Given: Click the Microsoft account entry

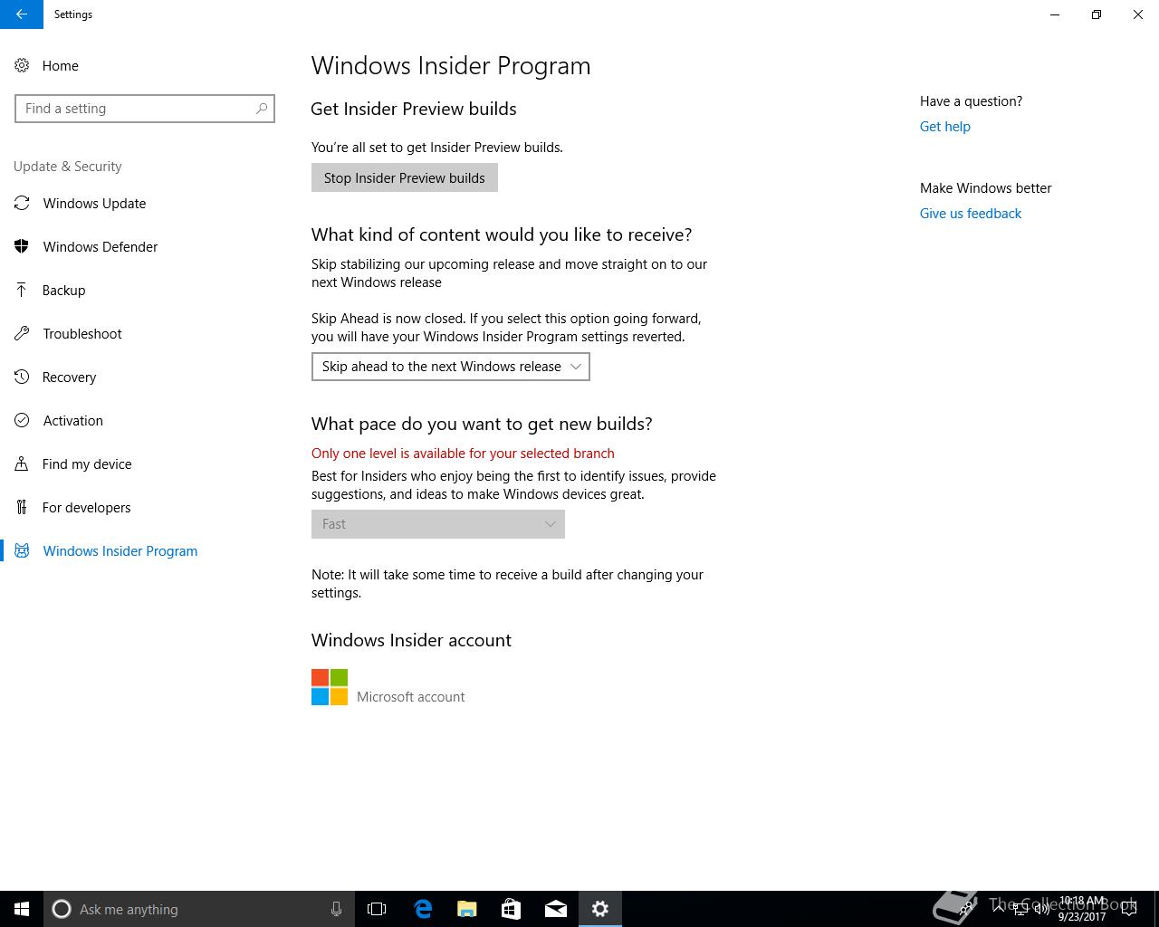Looking at the screenshot, I should [x=411, y=697].
